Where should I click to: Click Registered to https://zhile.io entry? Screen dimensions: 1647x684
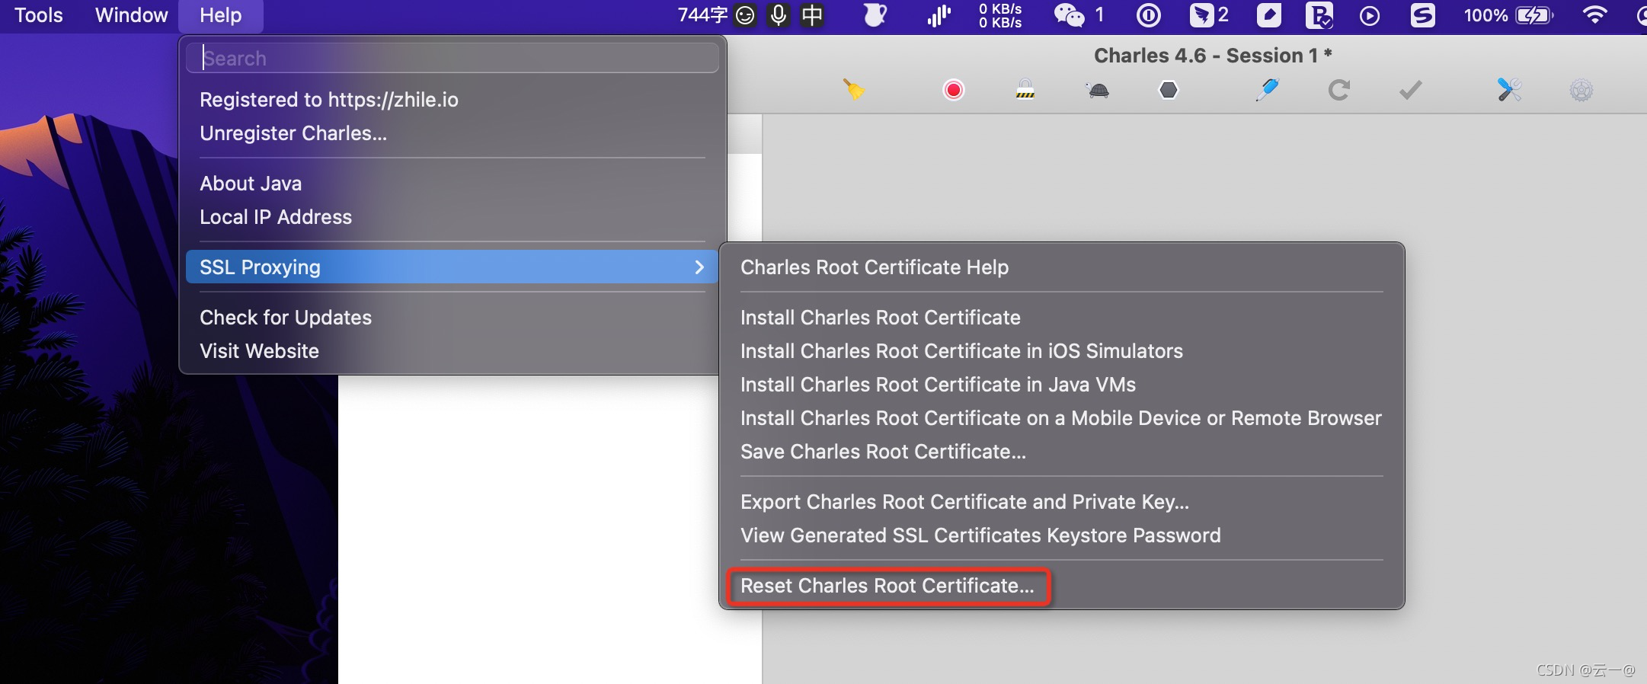(453, 100)
